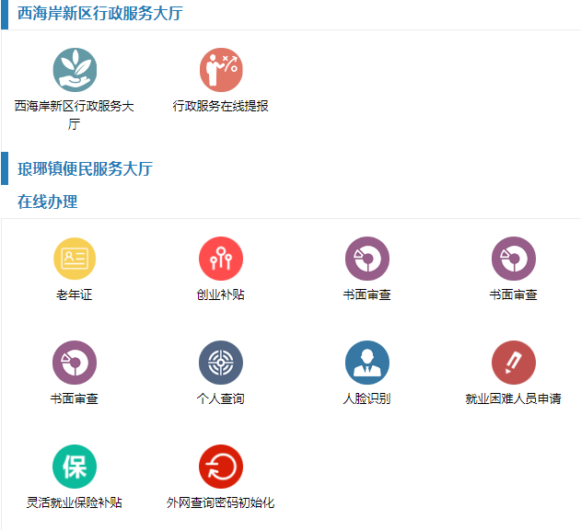This screenshot has width=581, height=531.
Task: Select the yellow ID card 老年证 icon
Action: point(75,259)
